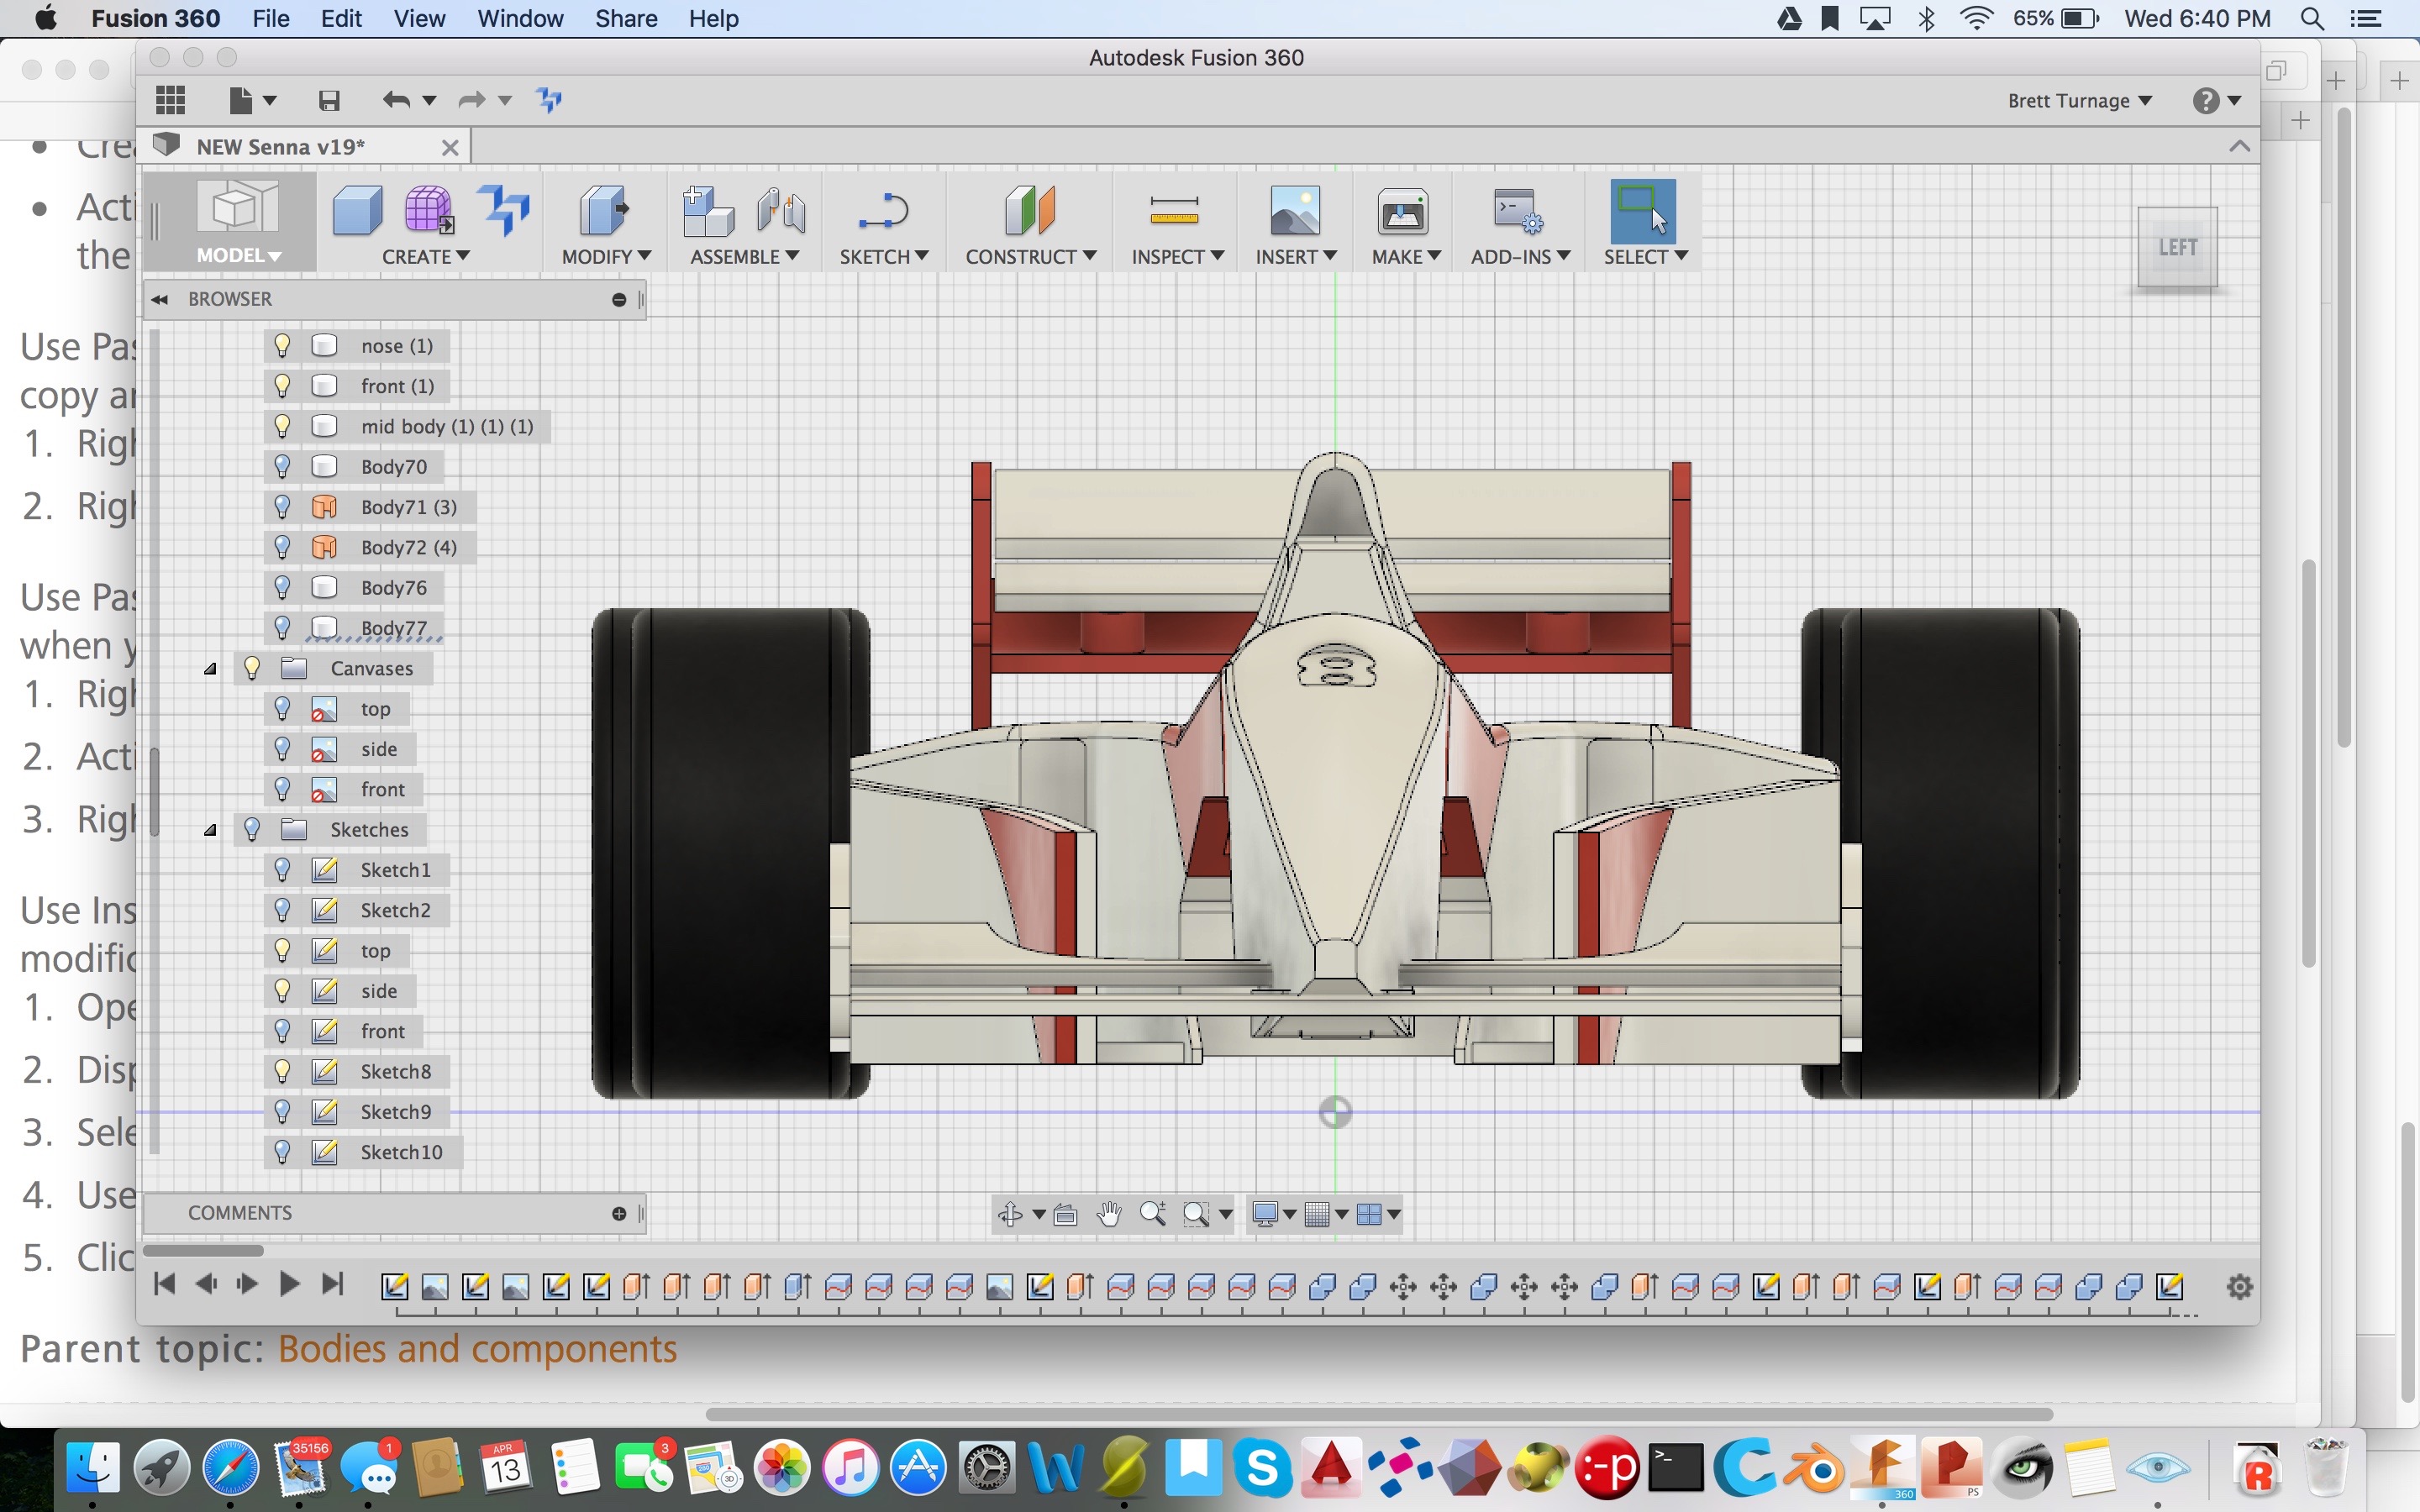Open the Display Settings dropdown arrow
Image resolution: width=2420 pixels, height=1512 pixels.
point(1290,1214)
